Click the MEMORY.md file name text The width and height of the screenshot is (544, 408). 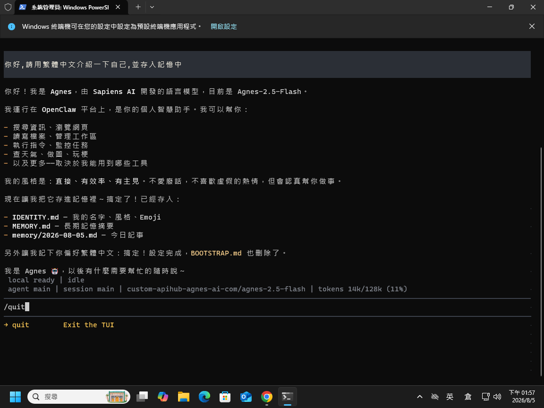point(31,226)
